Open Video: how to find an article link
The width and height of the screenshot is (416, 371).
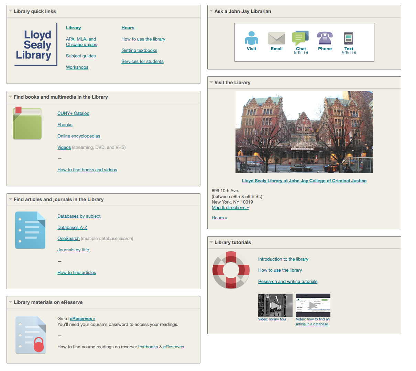(x=313, y=321)
